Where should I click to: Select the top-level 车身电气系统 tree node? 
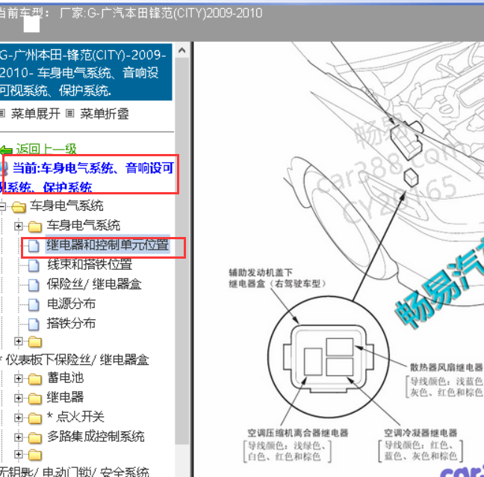[x=66, y=206]
